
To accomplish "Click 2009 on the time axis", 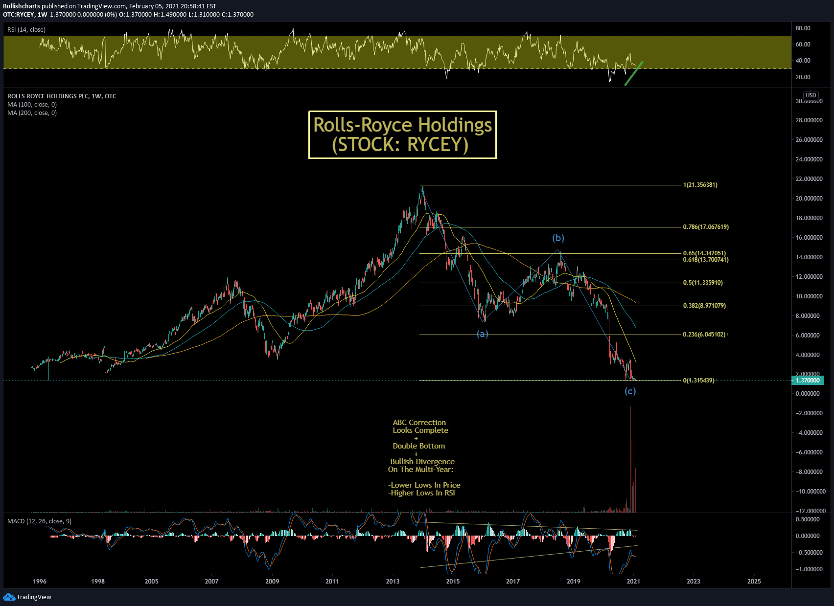I will pyautogui.click(x=272, y=582).
